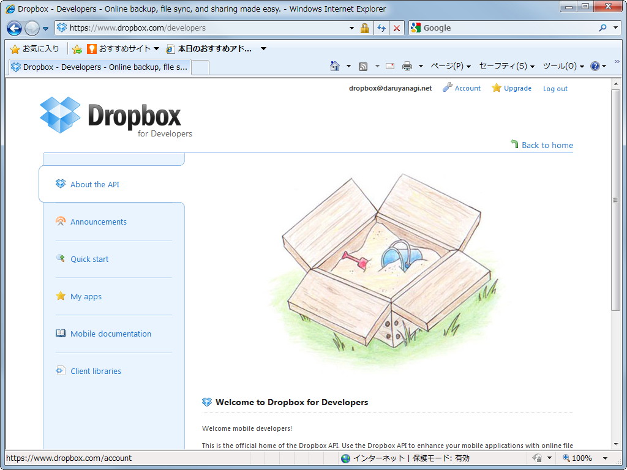The width and height of the screenshot is (627, 470).
Task: Expand the zoom level dropdown arrow
Action: pyautogui.click(x=605, y=458)
